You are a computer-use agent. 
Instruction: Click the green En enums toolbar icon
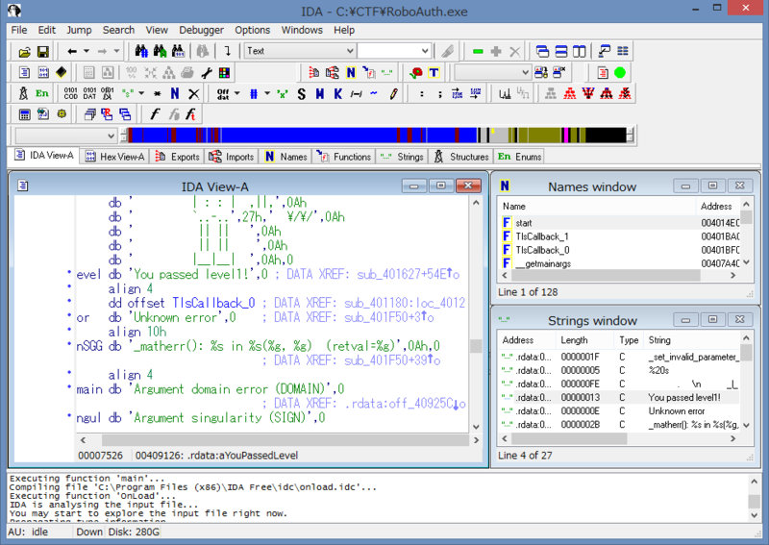42,93
